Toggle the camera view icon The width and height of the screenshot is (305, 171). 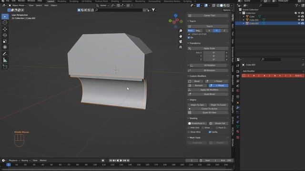pyautogui.click(x=181, y=42)
